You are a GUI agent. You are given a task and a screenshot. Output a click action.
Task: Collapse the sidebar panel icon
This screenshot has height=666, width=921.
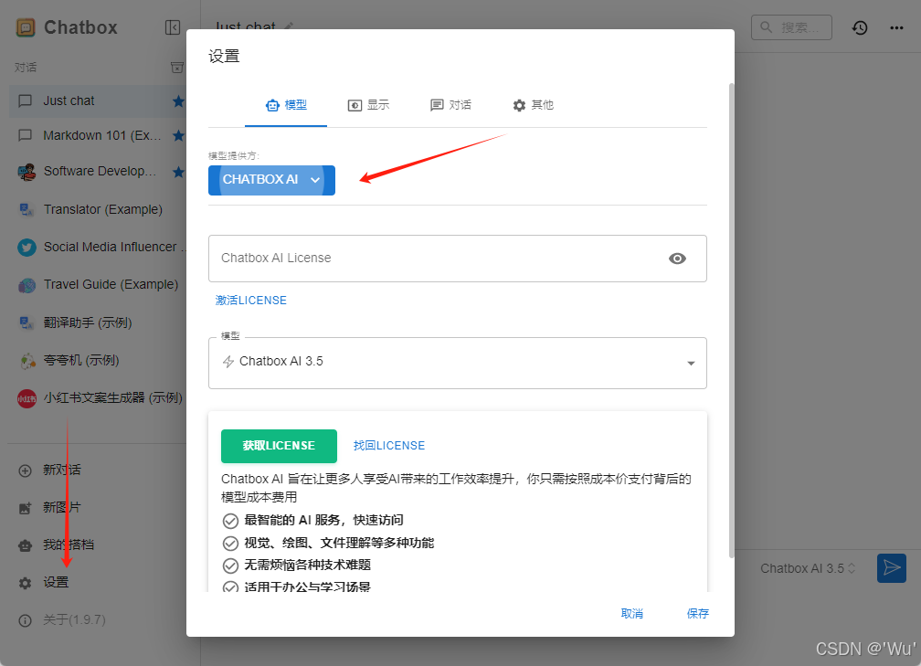coord(173,27)
